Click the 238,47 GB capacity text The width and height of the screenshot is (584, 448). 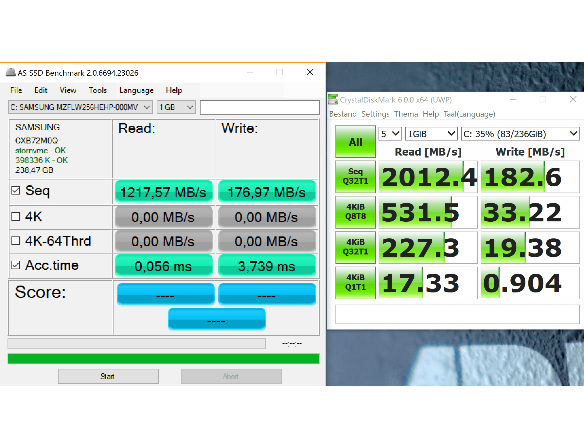click(34, 170)
